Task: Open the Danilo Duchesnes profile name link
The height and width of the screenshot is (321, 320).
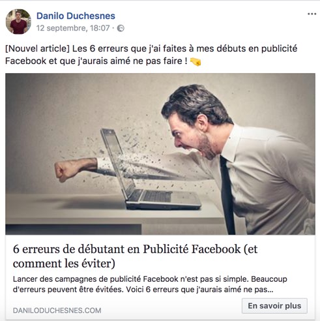Action: 76,16
